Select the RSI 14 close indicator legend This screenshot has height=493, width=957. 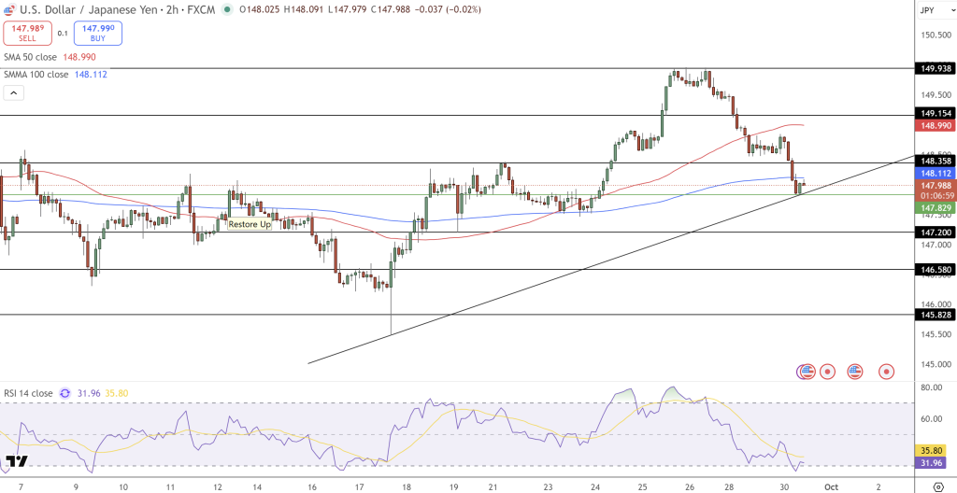(28, 393)
